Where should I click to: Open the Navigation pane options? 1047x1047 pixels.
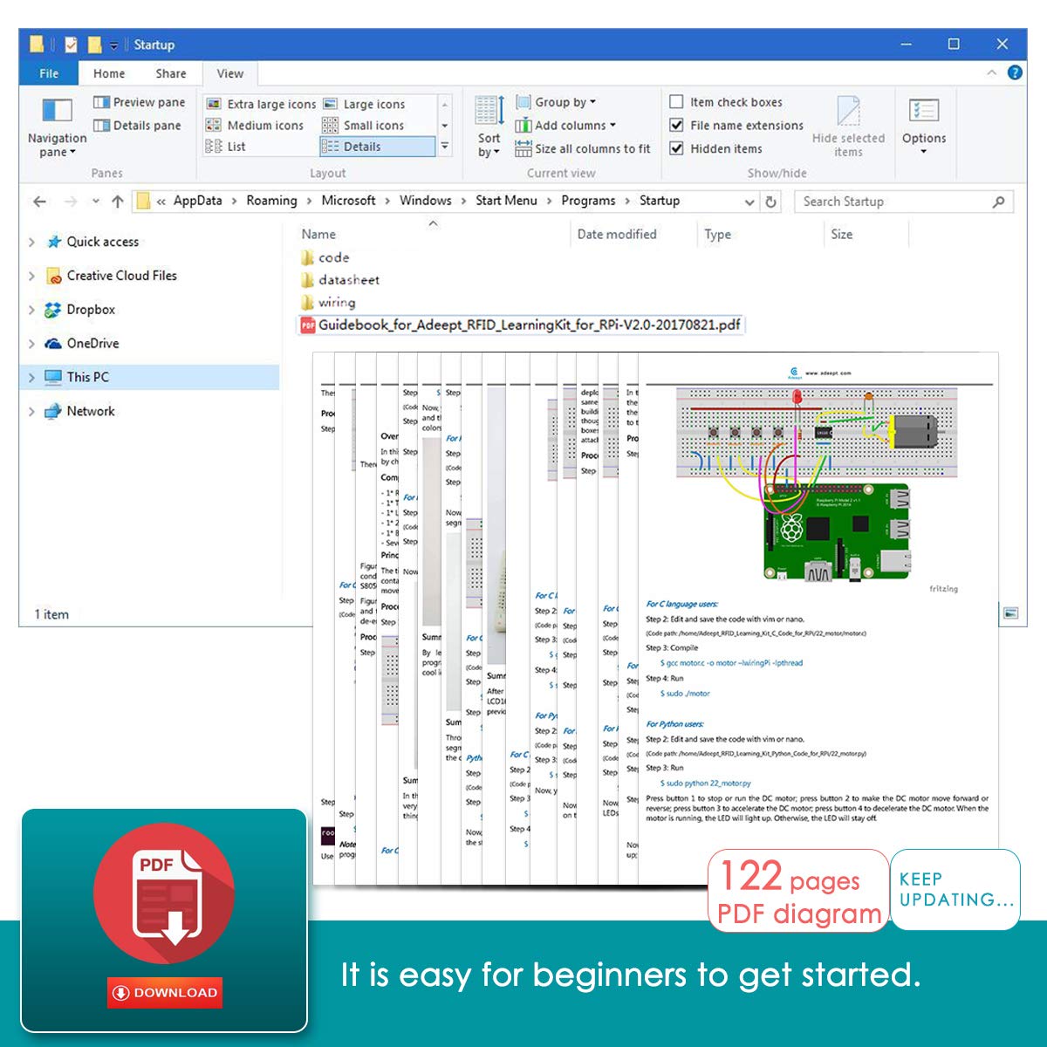click(57, 127)
